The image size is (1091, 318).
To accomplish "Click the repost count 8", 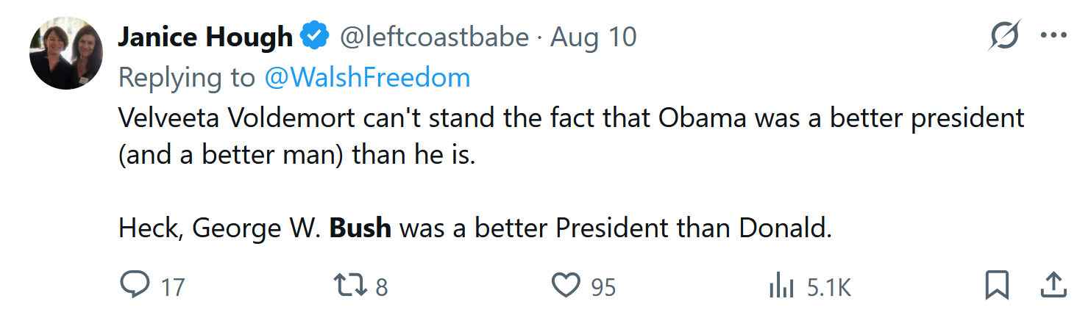I will [381, 286].
